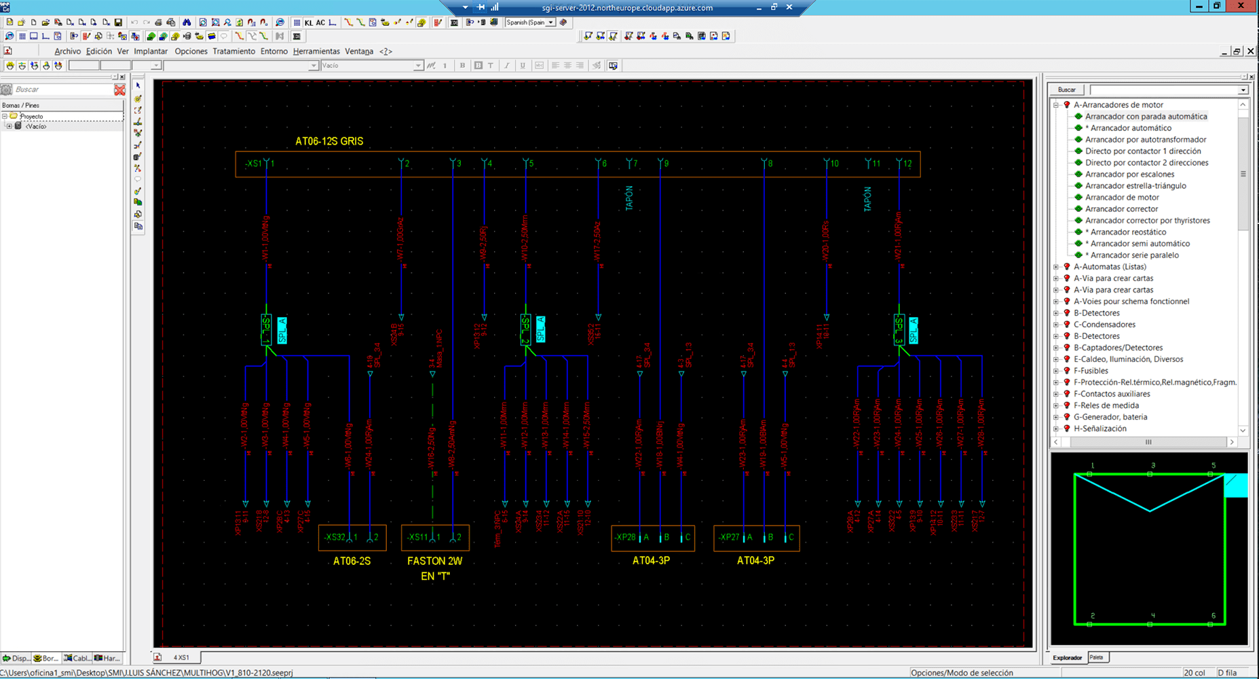Toggle Underline text formatting

523,65
